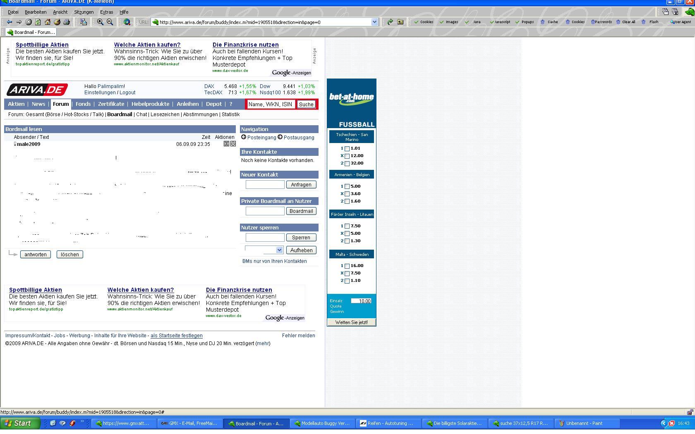695x434 pixels.
Task: Go forward with the Forward arrow
Action: (19, 22)
